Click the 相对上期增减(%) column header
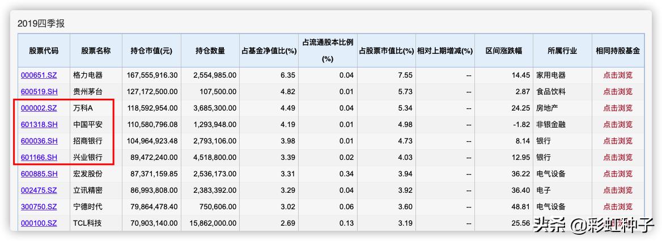662x241 pixels. pyautogui.click(x=445, y=50)
